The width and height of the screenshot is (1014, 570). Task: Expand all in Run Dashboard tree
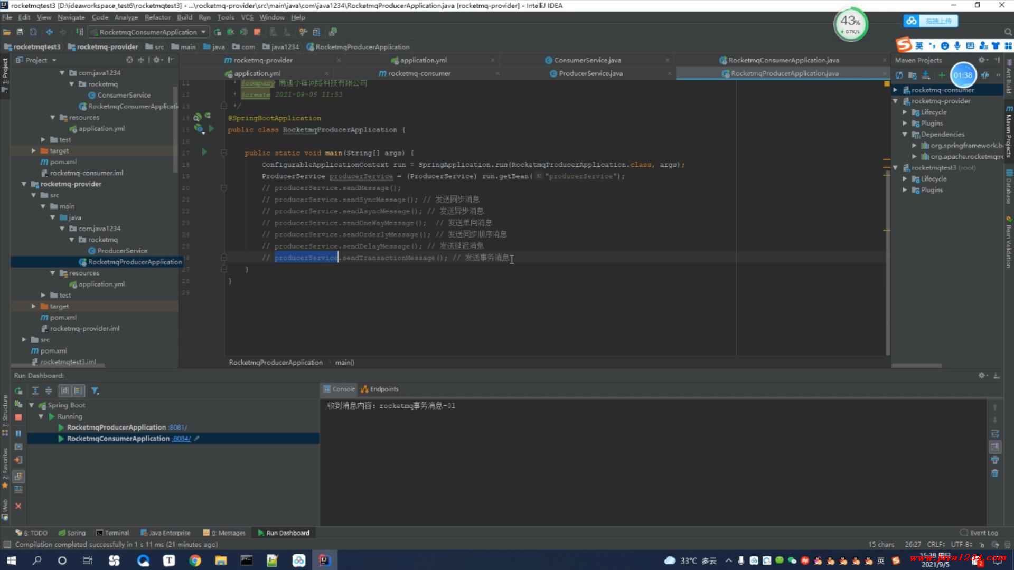(x=35, y=391)
